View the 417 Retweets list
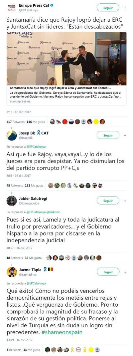 [x=15, y=122]
